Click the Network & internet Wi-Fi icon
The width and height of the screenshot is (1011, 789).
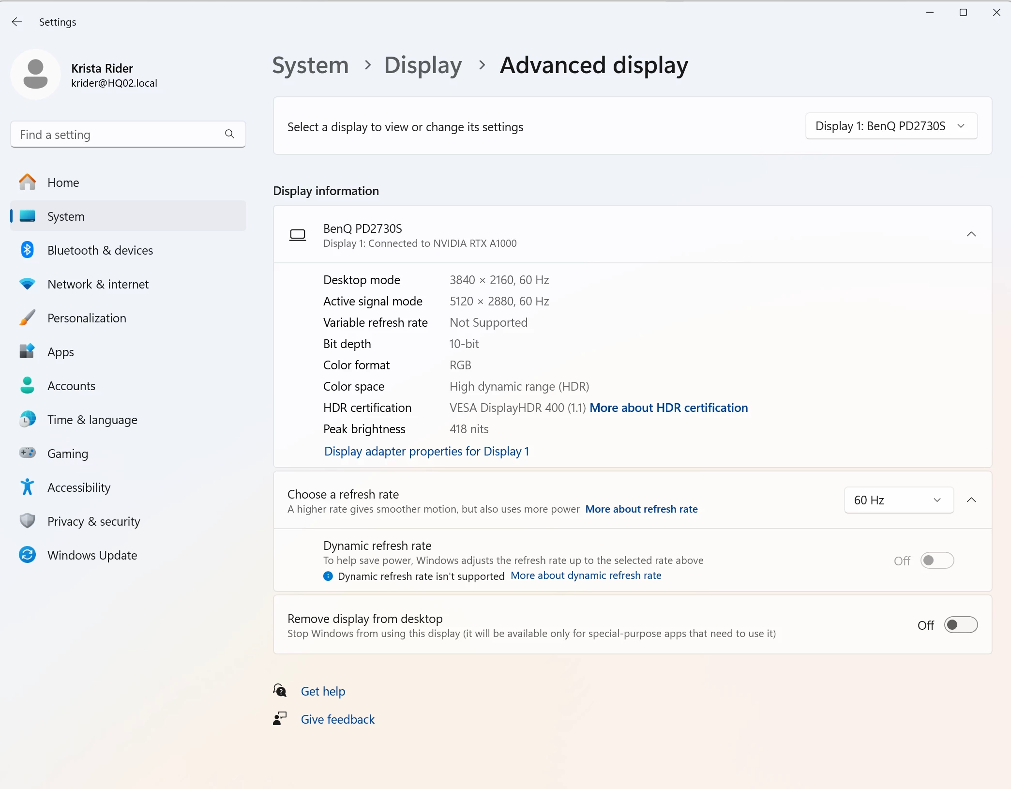(27, 284)
